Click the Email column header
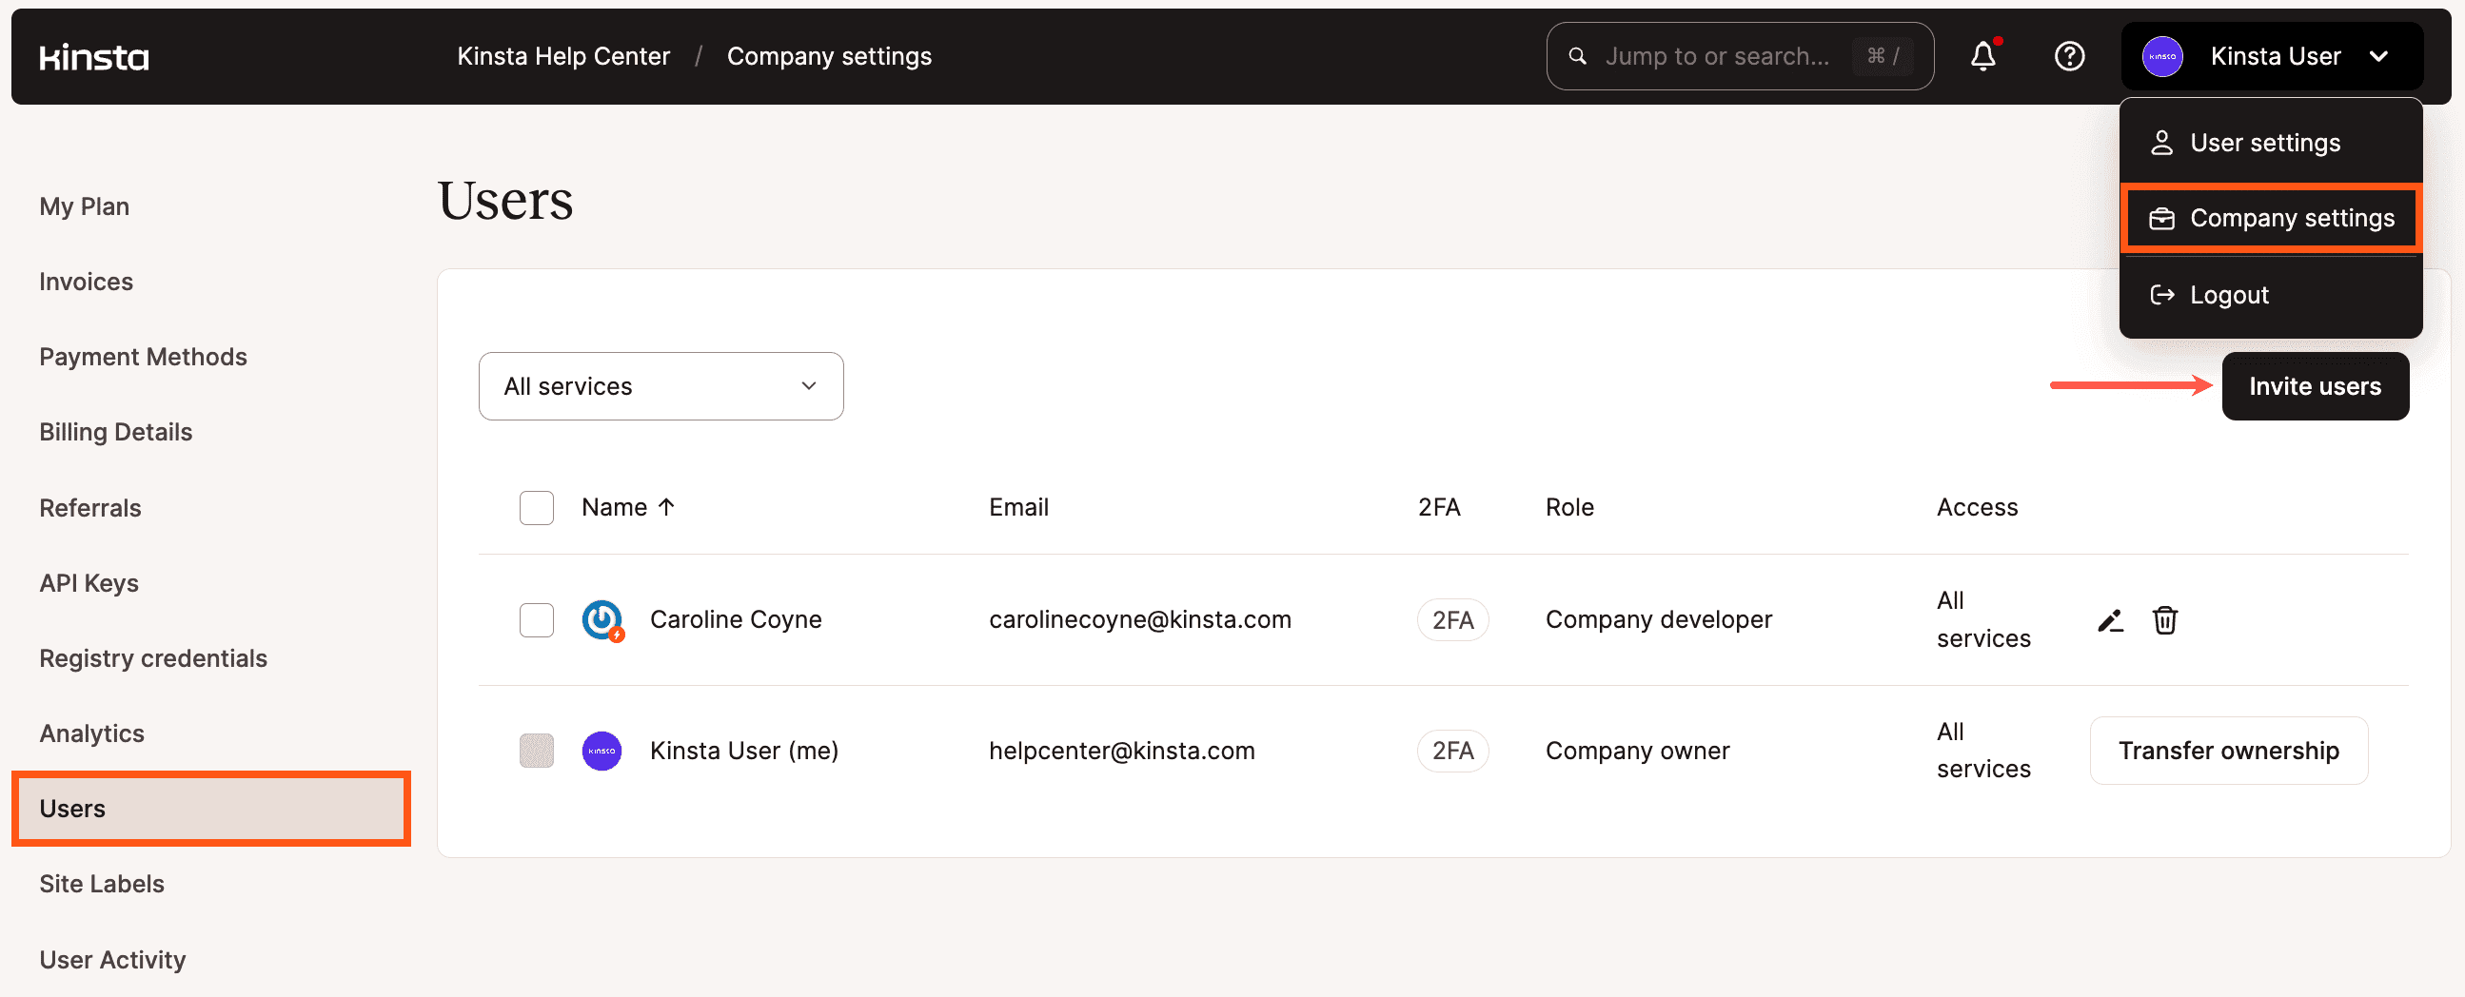This screenshot has width=2465, height=997. pyautogui.click(x=1018, y=507)
